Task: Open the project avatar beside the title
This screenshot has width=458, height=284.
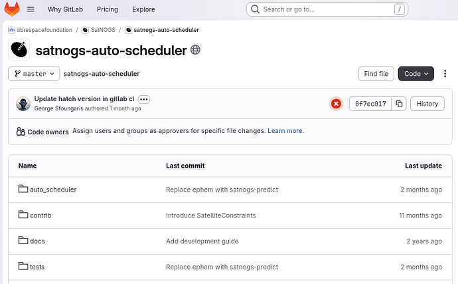Action: [19, 50]
